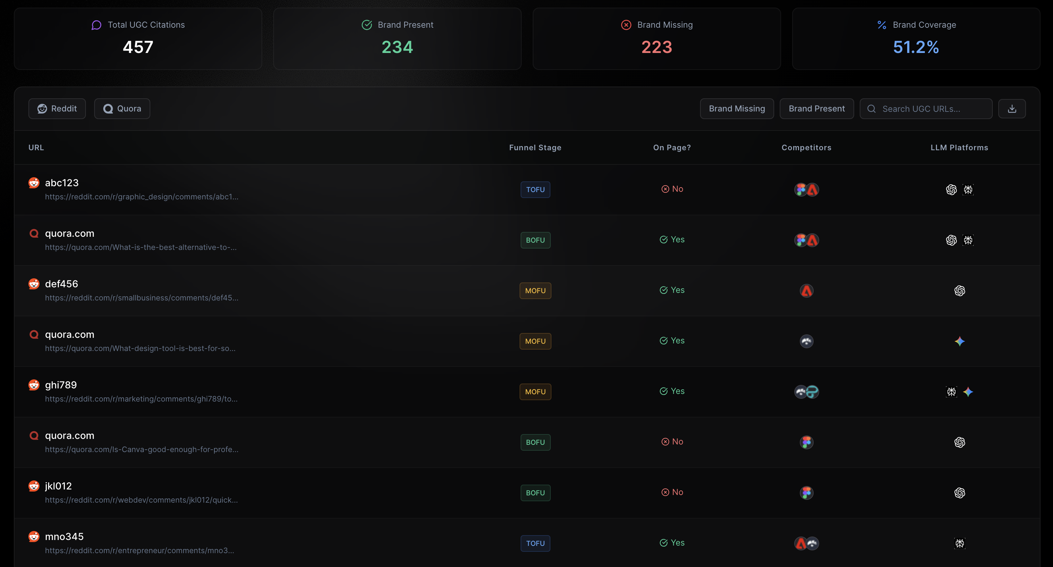The height and width of the screenshot is (567, 1053).
Task: Click the Gemini sparkle icon on quora design-tool row
Action: [960, 341]
